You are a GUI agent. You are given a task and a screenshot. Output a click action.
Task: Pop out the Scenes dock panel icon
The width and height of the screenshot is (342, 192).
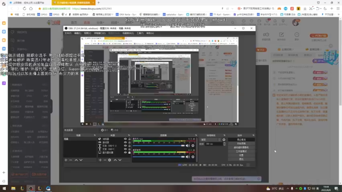(94, 135)
